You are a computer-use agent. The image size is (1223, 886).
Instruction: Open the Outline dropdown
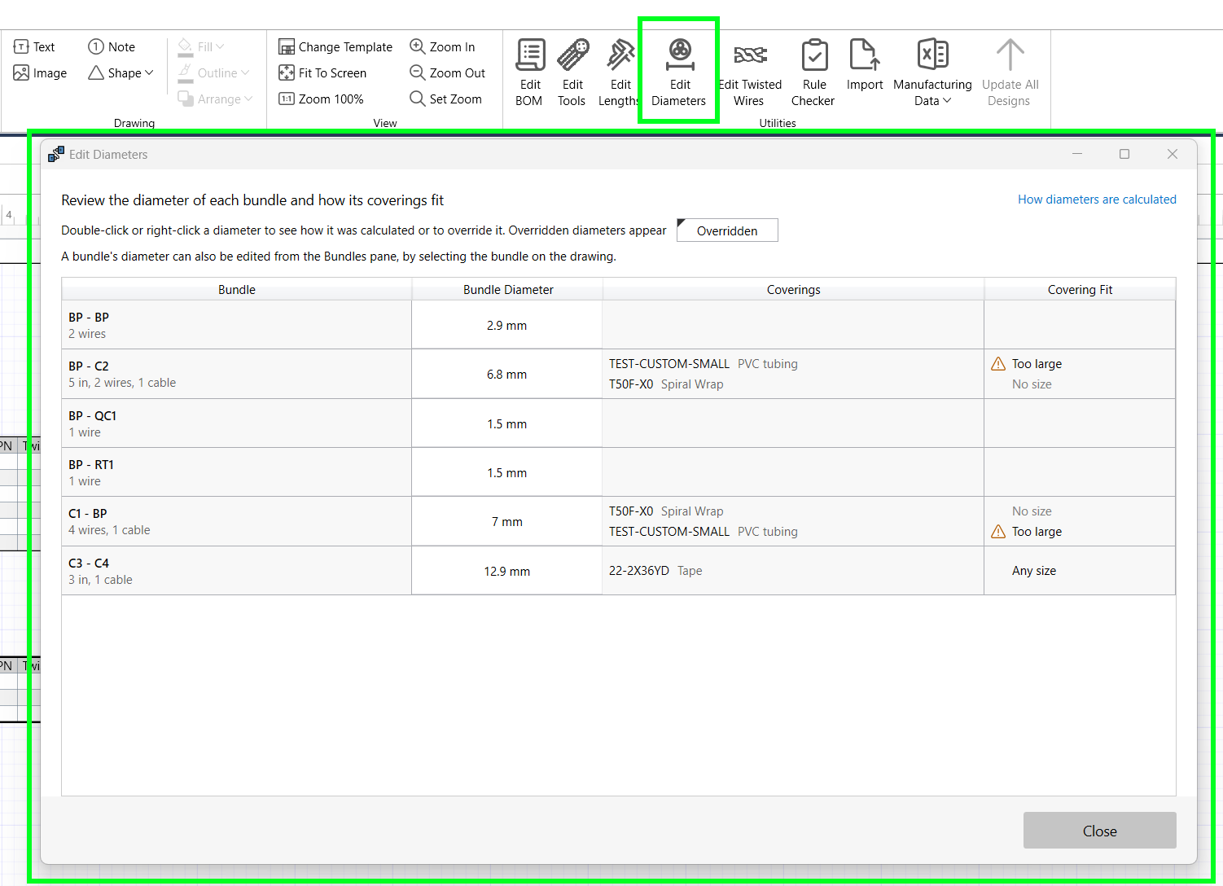point(213,72)
